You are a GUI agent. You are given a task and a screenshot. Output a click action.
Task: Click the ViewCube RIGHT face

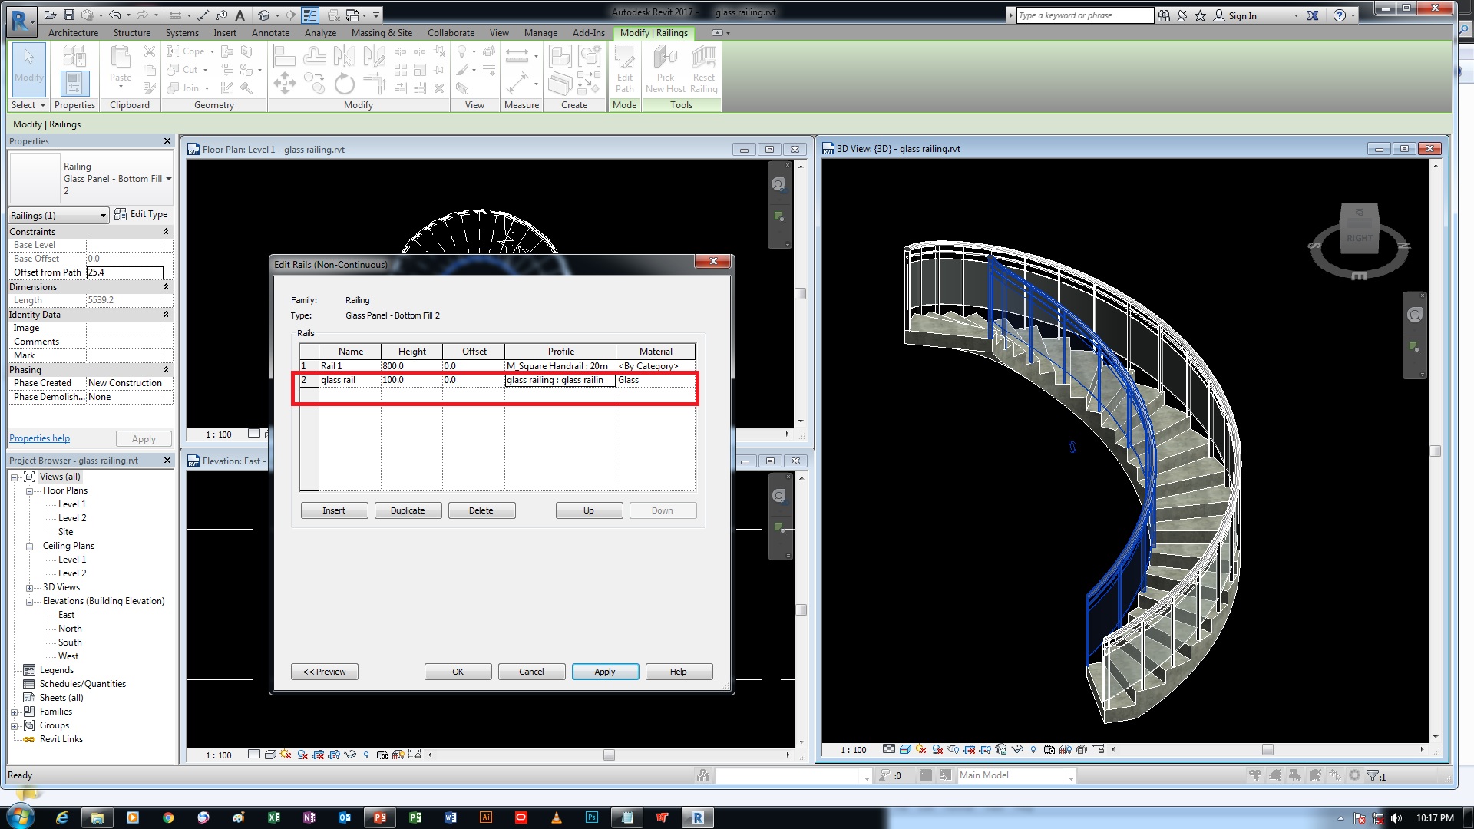click(x=1359, y=238)
